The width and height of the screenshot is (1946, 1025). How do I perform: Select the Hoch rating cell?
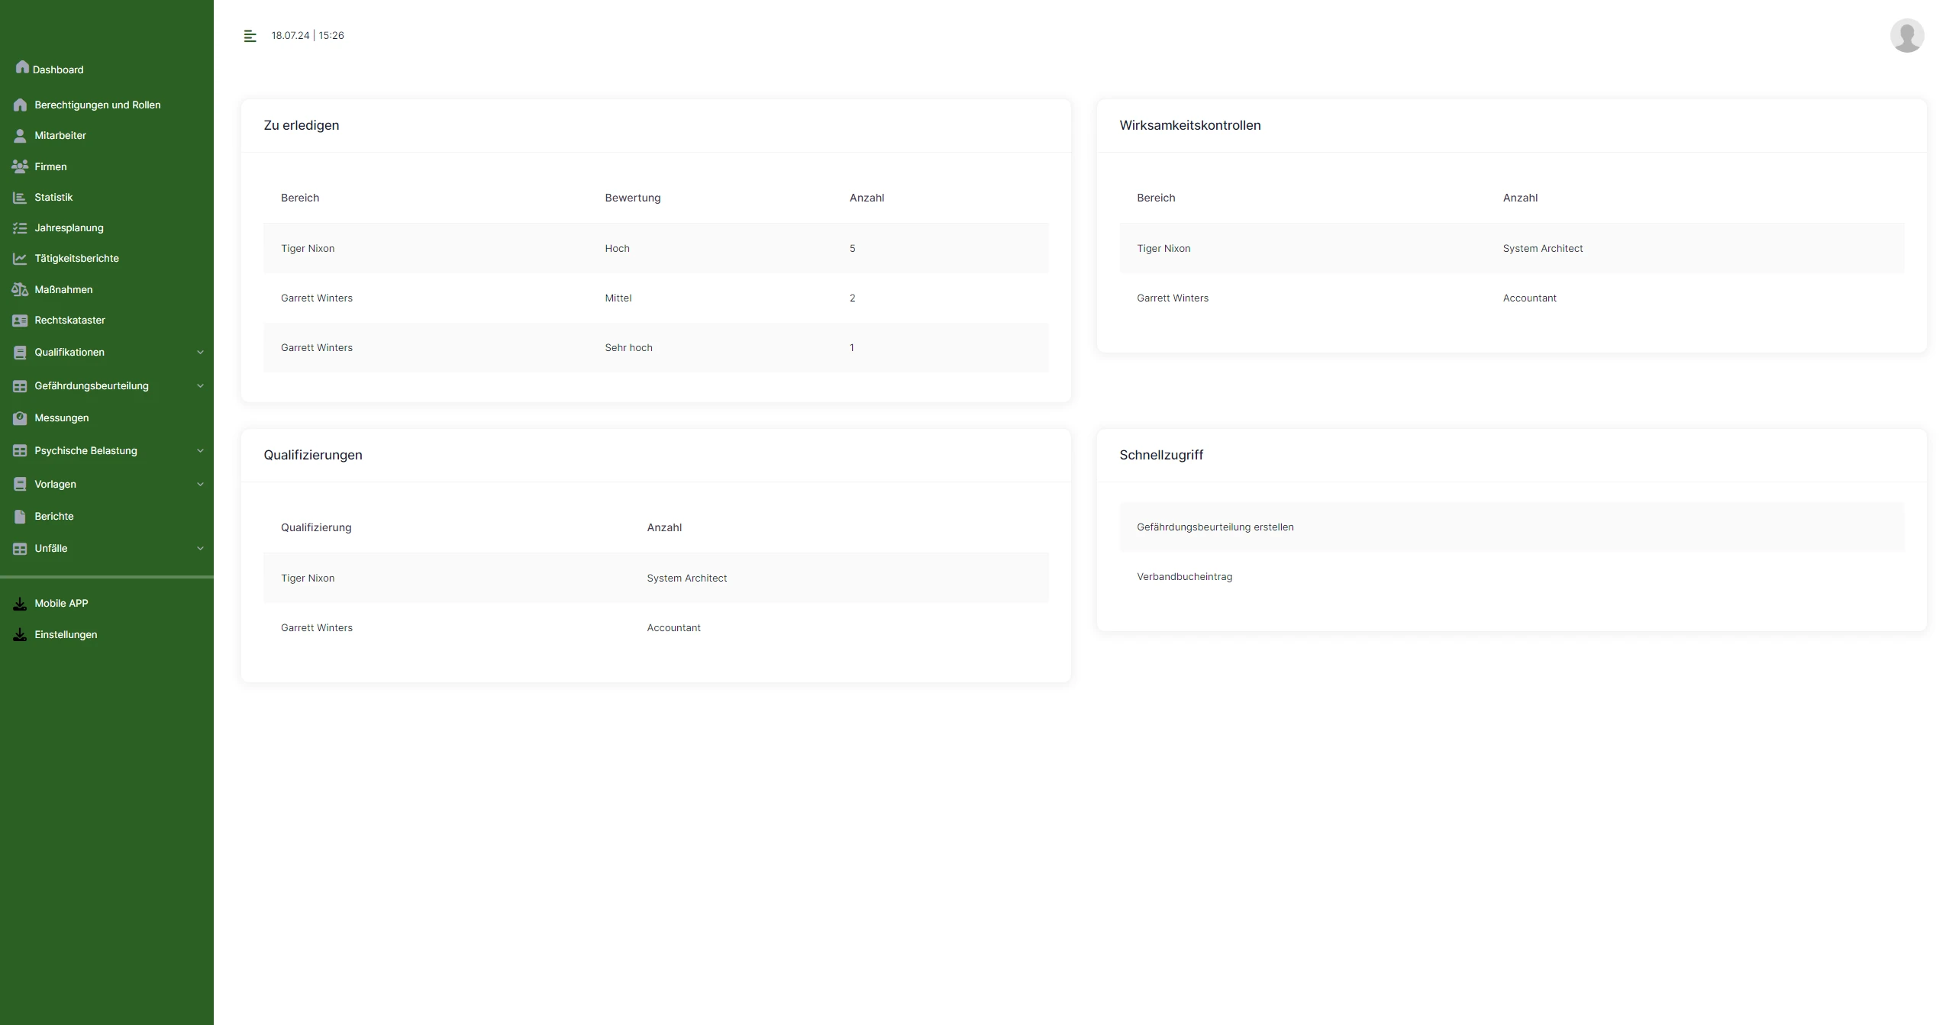tap(617, 249)
